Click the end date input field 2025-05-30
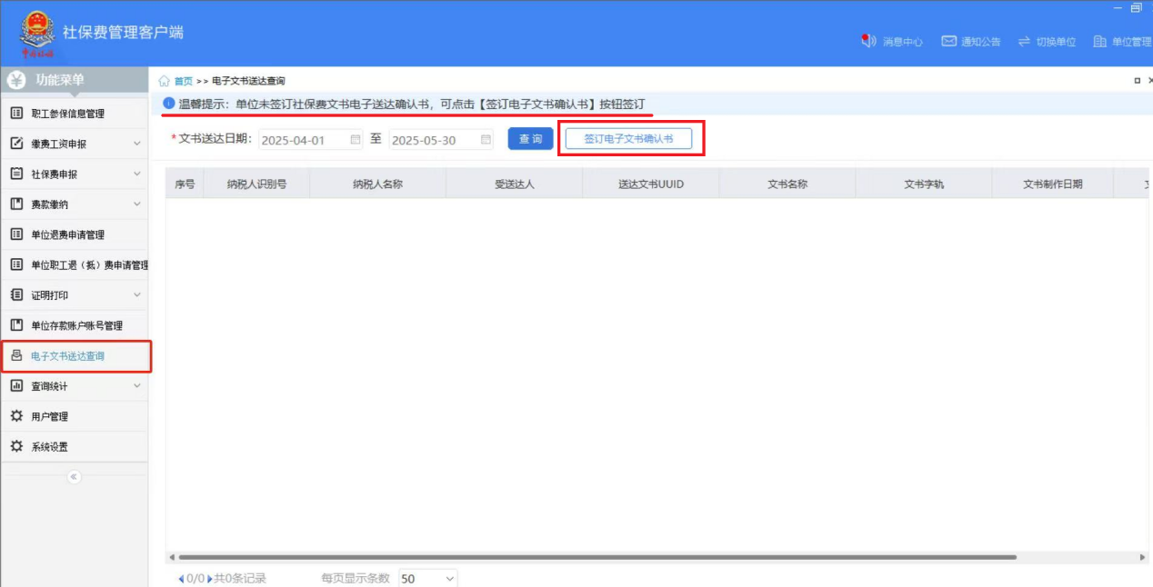Image resolution: width=1153 pixels, height=587 pixels. [x=433, y=140]
